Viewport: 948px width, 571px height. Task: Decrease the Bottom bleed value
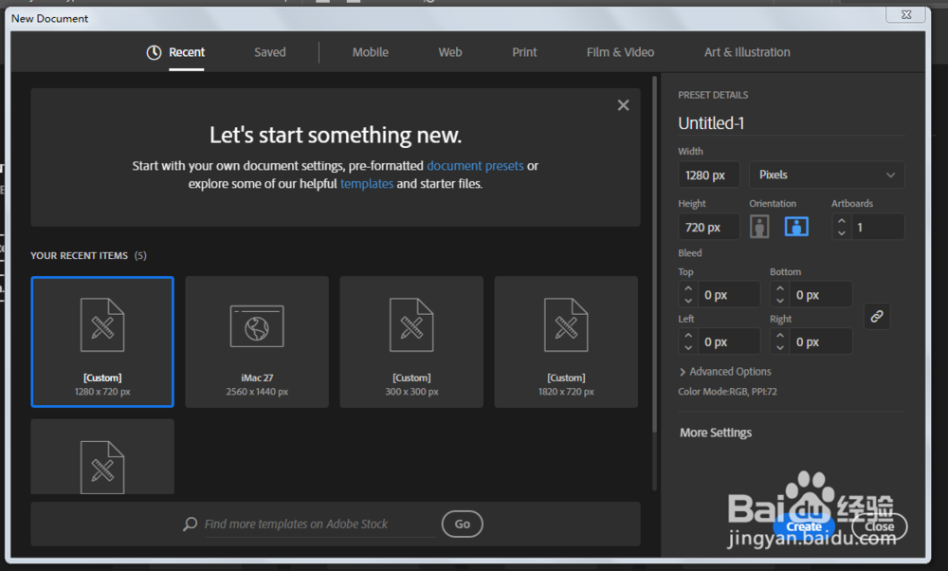point(780,301)
